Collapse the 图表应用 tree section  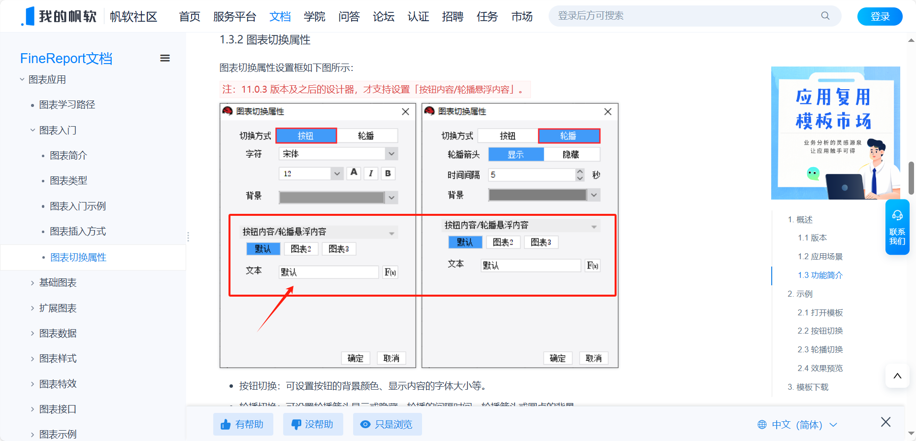(x=22, y=79)
